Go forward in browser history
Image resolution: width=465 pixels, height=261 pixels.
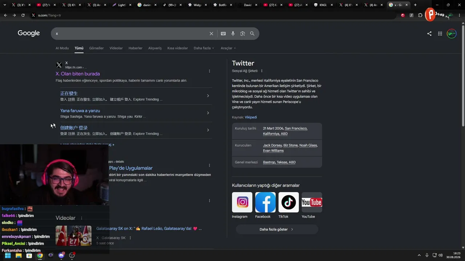pyautogui.click(x=14, y=15)
